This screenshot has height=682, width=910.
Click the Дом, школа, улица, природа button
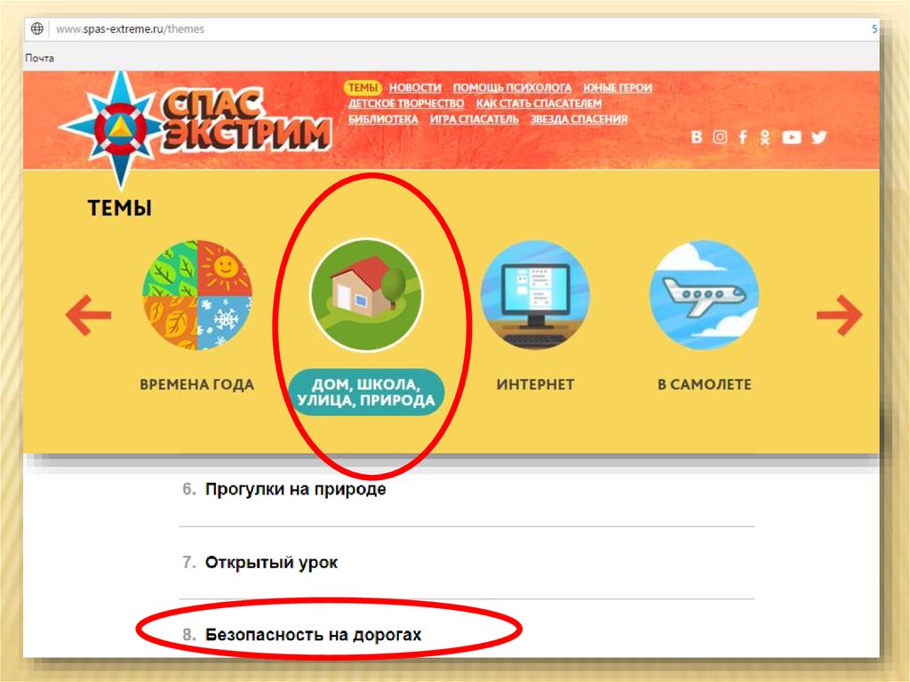coord(366,392)
